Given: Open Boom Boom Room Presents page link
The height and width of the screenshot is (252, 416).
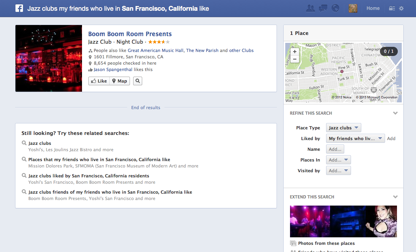Looking at the screenshot, I should pyautogui.click(x=130, y=34).
